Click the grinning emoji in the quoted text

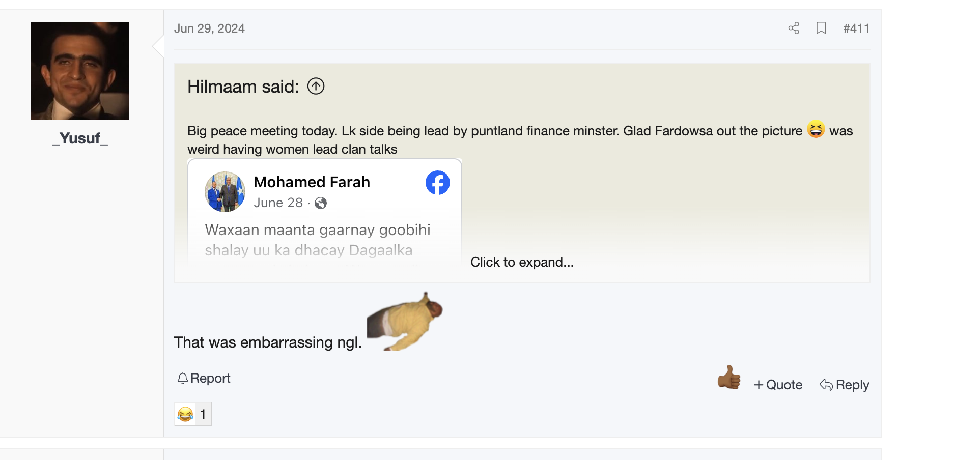(816, 129)
